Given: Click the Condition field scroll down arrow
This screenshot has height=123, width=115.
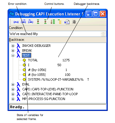Looking at the screenshot, I should [103, 35].
